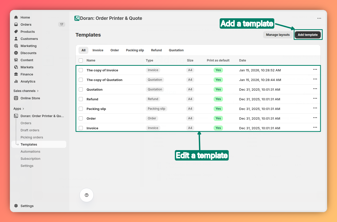Click the Doran logo in page header
The width and height of the screenshot is (337, 222).
(77, 18)
